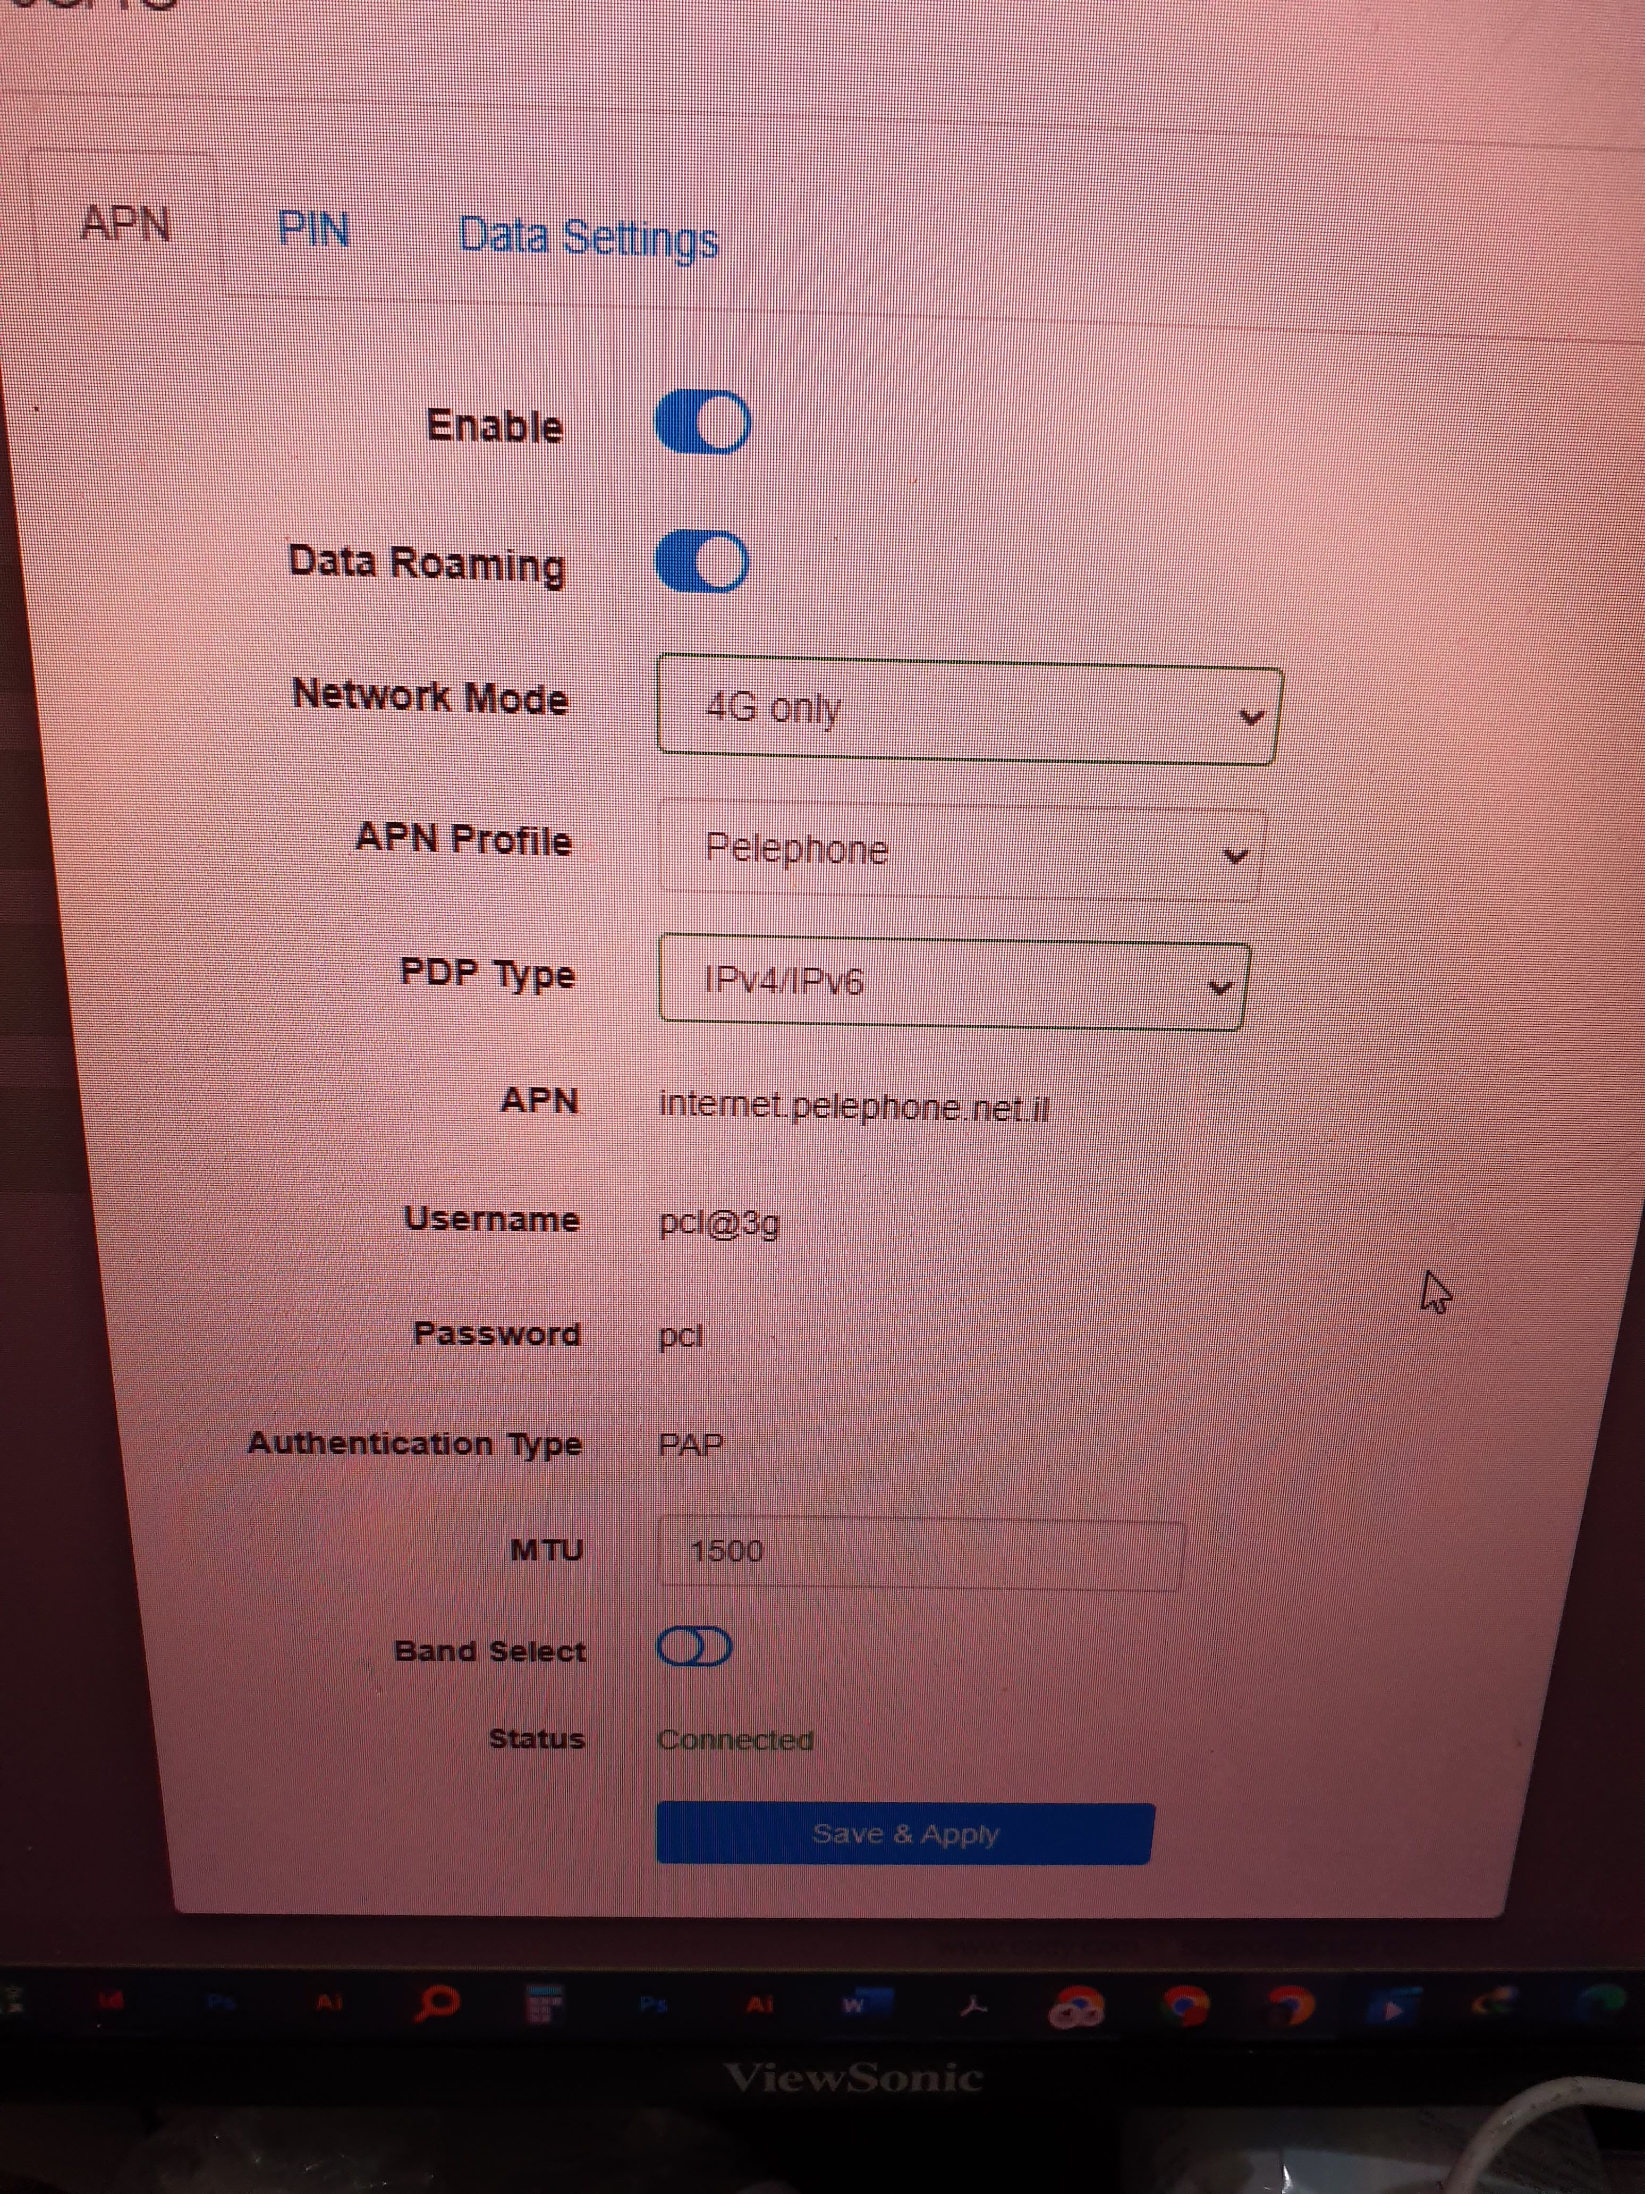Click the username value pcl@3g
The width and height of the screenshot is (1645, 2194).
[720, 1224]
